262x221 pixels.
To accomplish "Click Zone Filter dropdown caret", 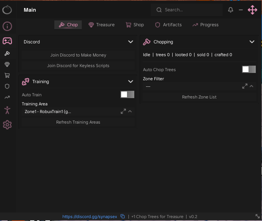I will tap(251, 86).
